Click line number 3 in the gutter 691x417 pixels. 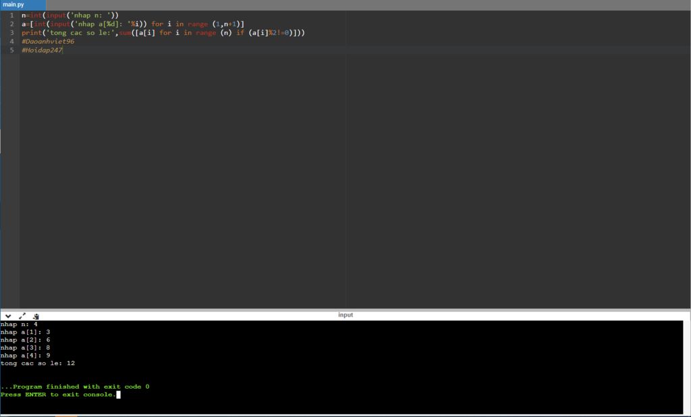click(x=12, y=33)
